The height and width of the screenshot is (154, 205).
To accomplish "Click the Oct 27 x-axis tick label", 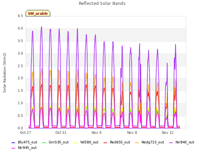I will [25, 133].
